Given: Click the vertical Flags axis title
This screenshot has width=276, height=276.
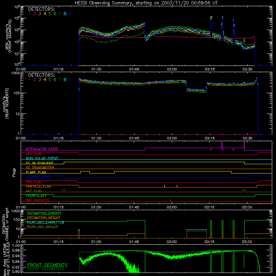Looking at the screenshot, I should (x=14, y=172).
